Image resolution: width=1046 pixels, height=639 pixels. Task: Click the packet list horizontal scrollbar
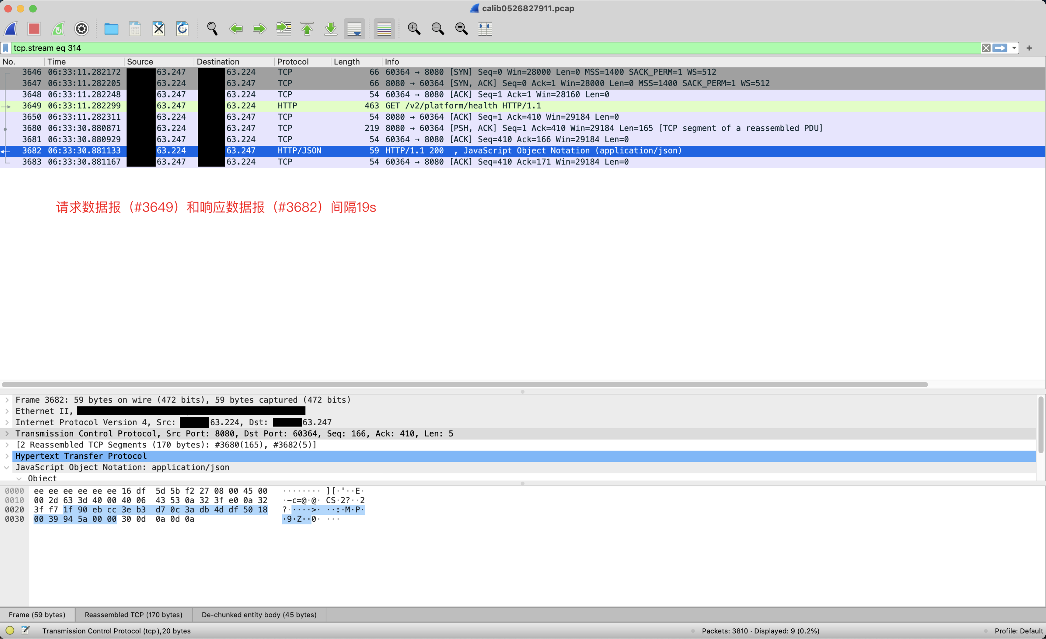tap(465, 385)
